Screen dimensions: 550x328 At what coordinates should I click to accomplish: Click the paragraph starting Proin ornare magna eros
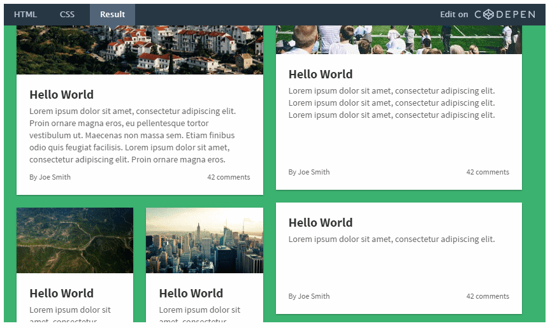pyautogui.click(x=133, y=135)
